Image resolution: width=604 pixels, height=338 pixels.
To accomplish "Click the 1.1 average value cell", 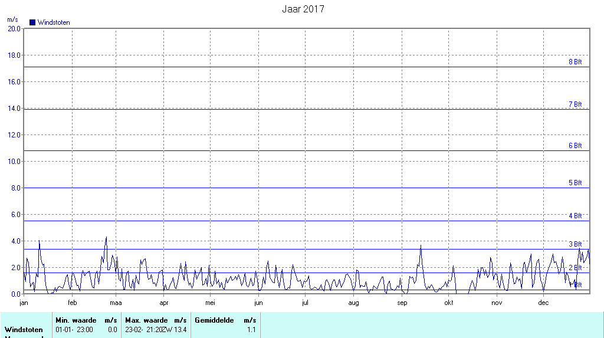I will (x=251, y=330).
